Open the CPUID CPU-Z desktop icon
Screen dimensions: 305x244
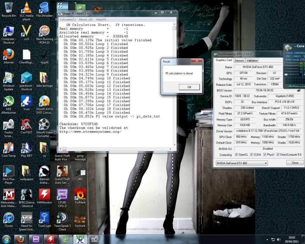(62, 195)
